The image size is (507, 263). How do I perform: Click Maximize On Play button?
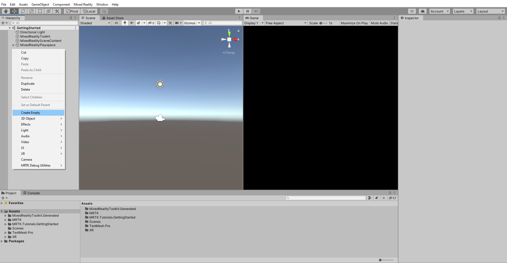354,23
